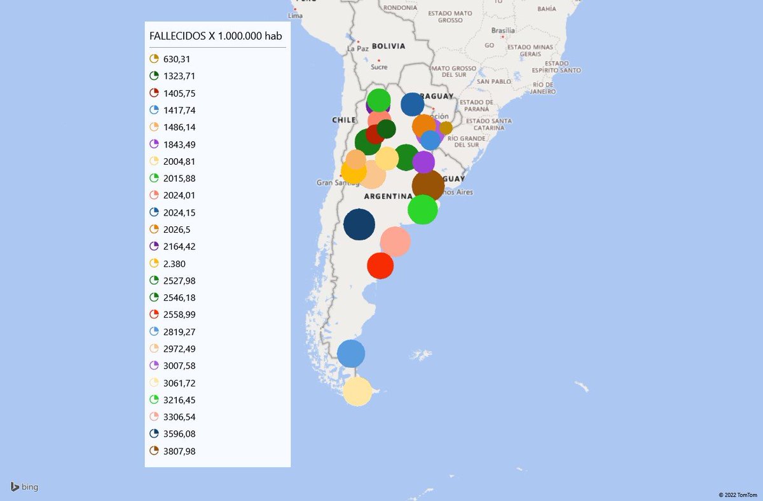Select the light blue bubble above Tierra del Fuego
Viewport: 763px width, 501px height.
click(x=351, y=353)
